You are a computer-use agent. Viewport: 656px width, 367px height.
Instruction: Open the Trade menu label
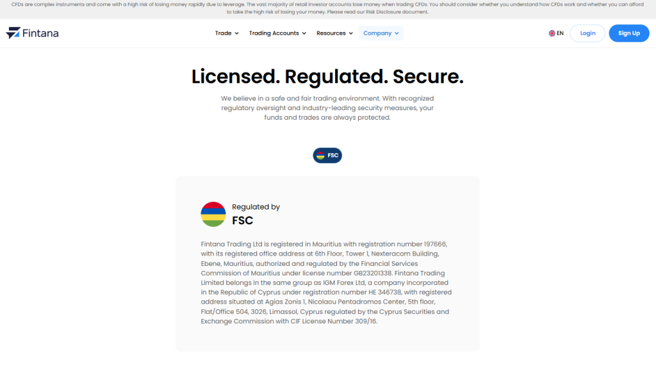223,33
